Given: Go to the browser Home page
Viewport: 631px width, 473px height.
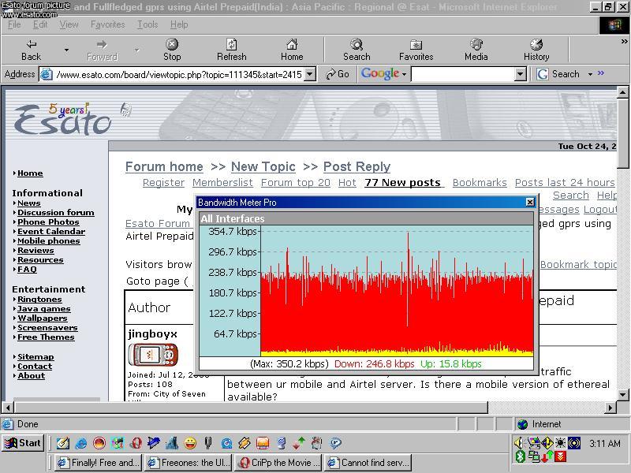Looking at the screenshot, I should pos(292,50).
